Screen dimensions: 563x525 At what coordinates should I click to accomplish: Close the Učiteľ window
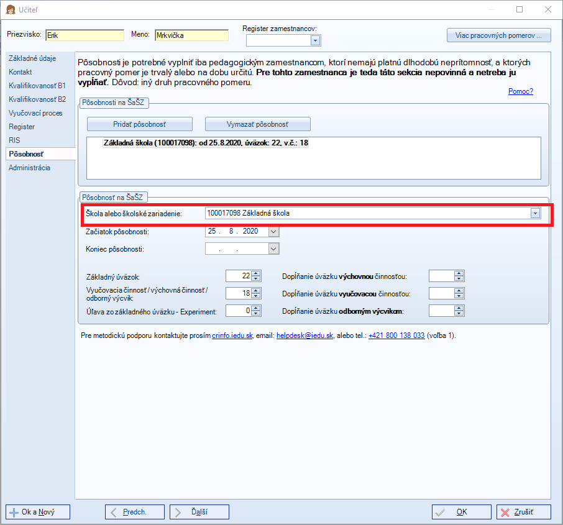coord(548,9)
